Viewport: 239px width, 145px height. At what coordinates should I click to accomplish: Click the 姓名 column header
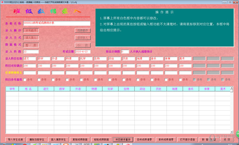(x=28, y=89)
